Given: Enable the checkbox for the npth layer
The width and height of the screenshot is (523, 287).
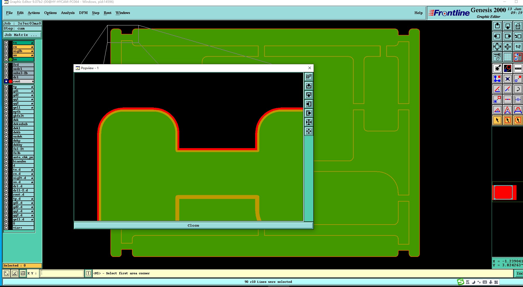Looking at the screenshot, I should (x=6, y=112).
